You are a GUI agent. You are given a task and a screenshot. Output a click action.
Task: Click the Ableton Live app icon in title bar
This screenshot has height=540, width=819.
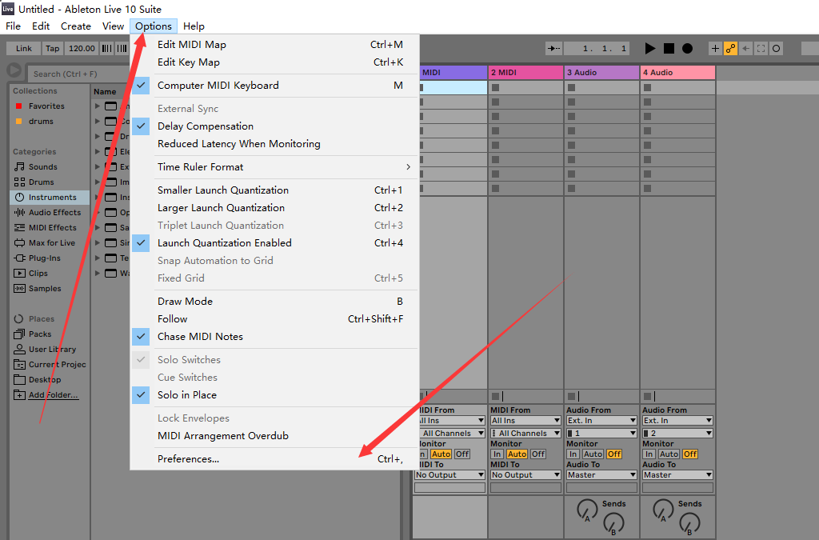coord(8,9)
